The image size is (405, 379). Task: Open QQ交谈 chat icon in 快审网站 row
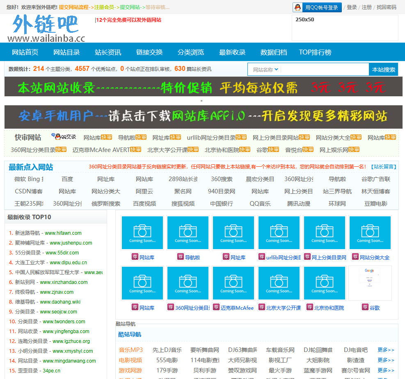point(64,137)
